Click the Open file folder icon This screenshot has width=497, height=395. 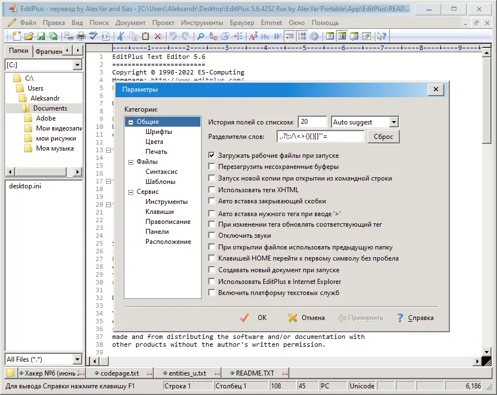pyautogui.click(x=28, y=36)
